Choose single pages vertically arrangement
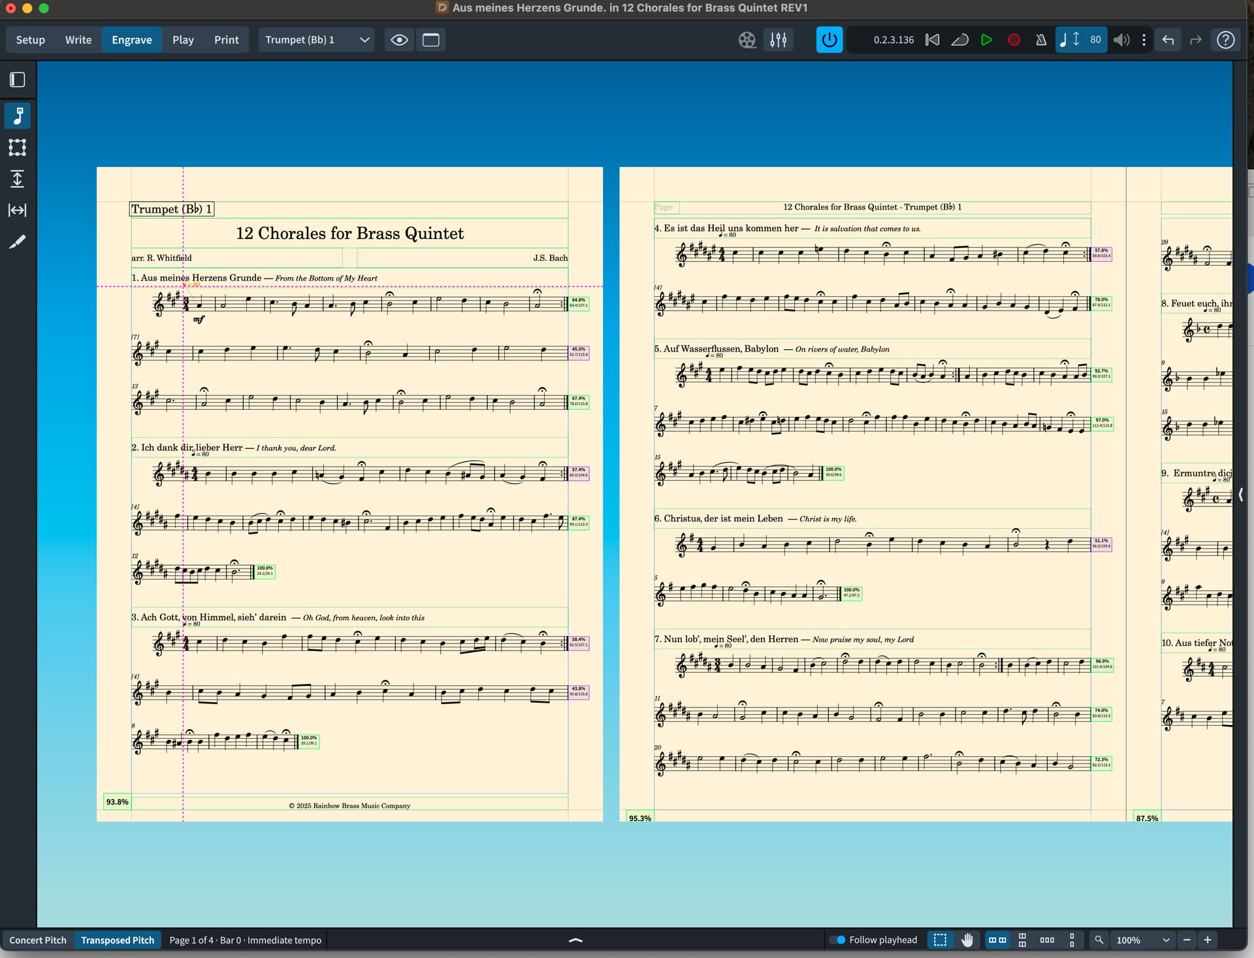Viewport: 1254px width, 958px height. pyautogui.click(x=1072, y=940)
